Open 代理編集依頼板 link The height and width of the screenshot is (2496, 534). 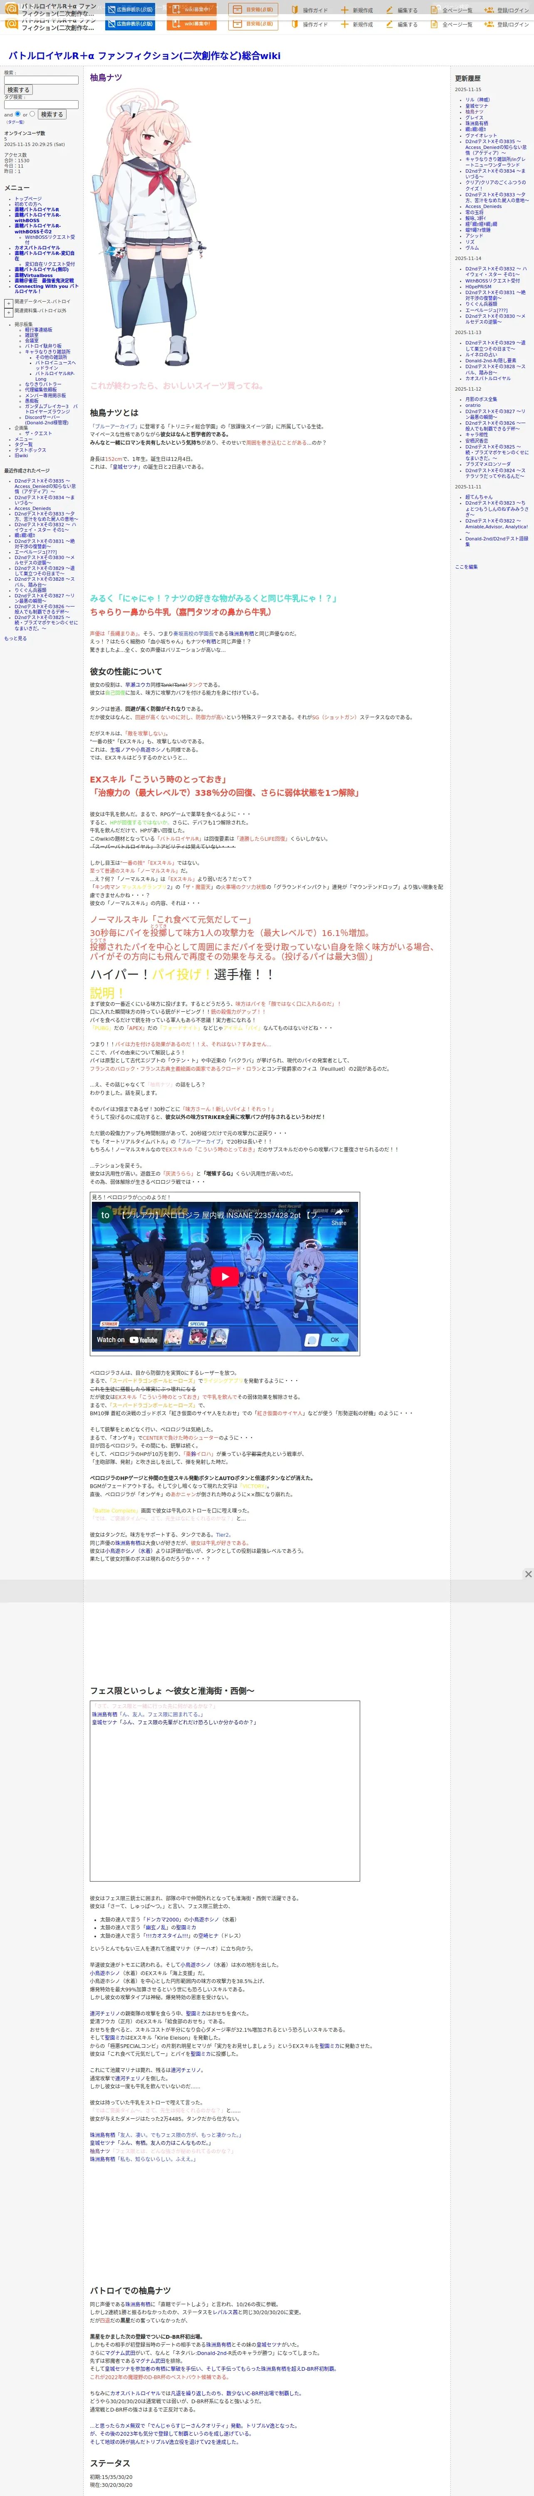[x=41, y=389]
